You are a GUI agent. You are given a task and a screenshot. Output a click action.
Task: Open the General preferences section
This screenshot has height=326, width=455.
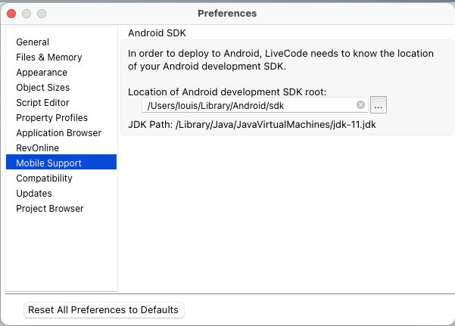33,42
